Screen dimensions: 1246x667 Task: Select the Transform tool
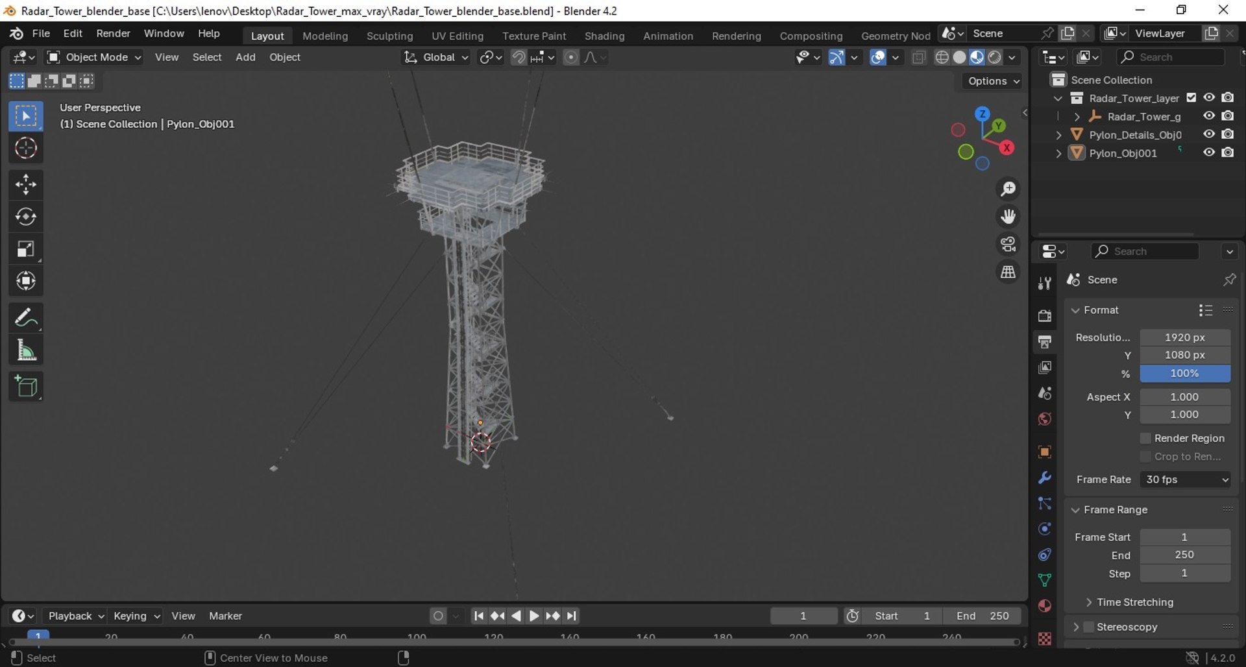point(26,281)
